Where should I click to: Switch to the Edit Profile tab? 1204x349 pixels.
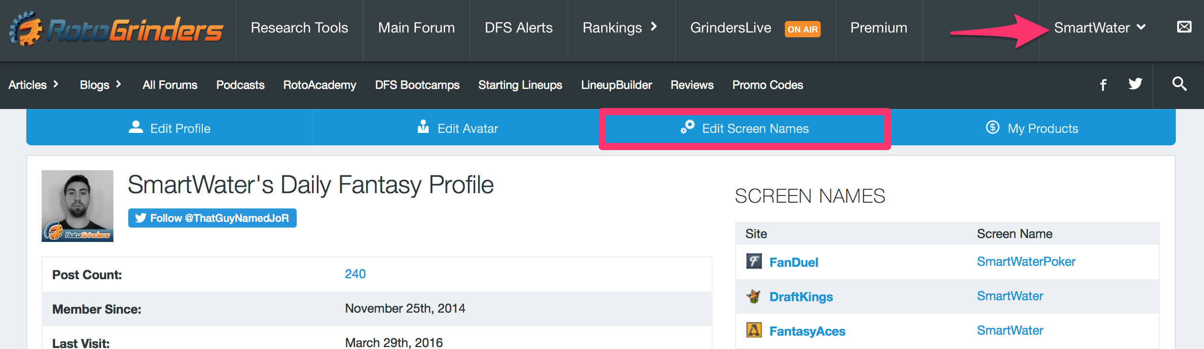tap(170, 128)
